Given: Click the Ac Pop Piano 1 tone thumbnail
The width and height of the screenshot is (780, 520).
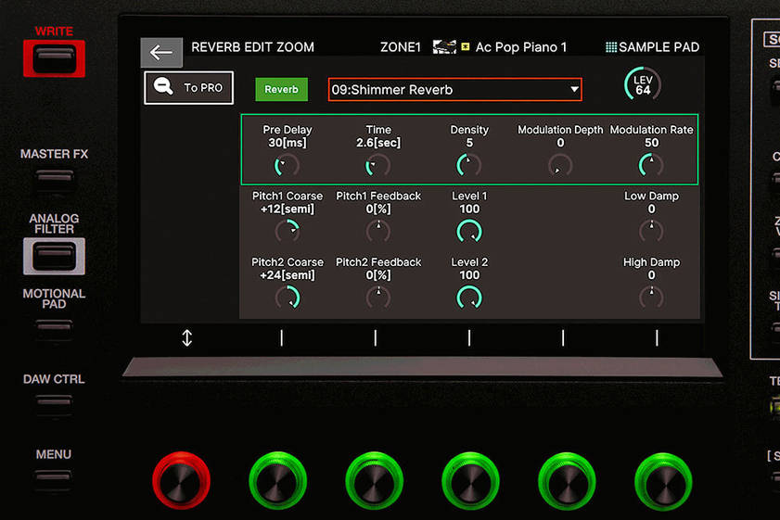Looking at the screenshot, I should coord(444,47).
